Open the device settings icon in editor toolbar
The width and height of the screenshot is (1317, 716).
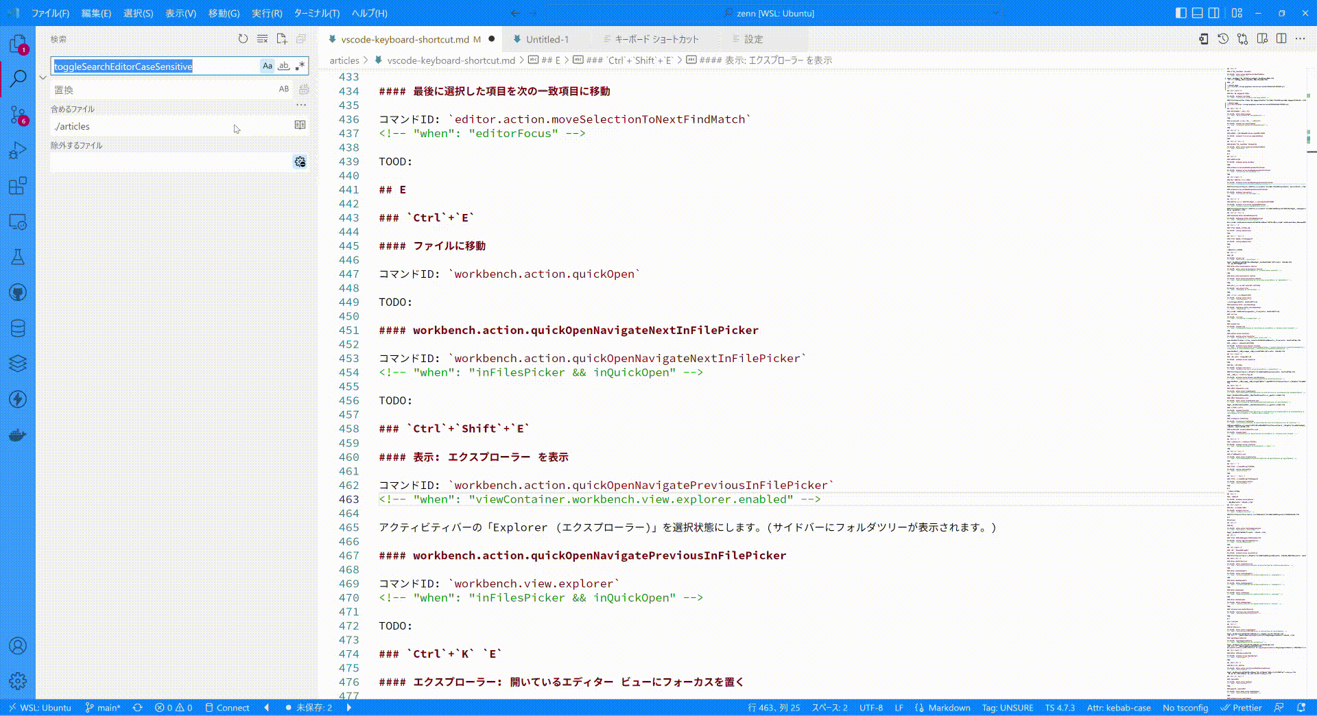[1204, 39]
